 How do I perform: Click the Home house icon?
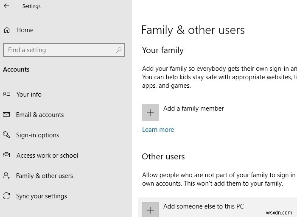pyautogui.click(x=7, y=30)
